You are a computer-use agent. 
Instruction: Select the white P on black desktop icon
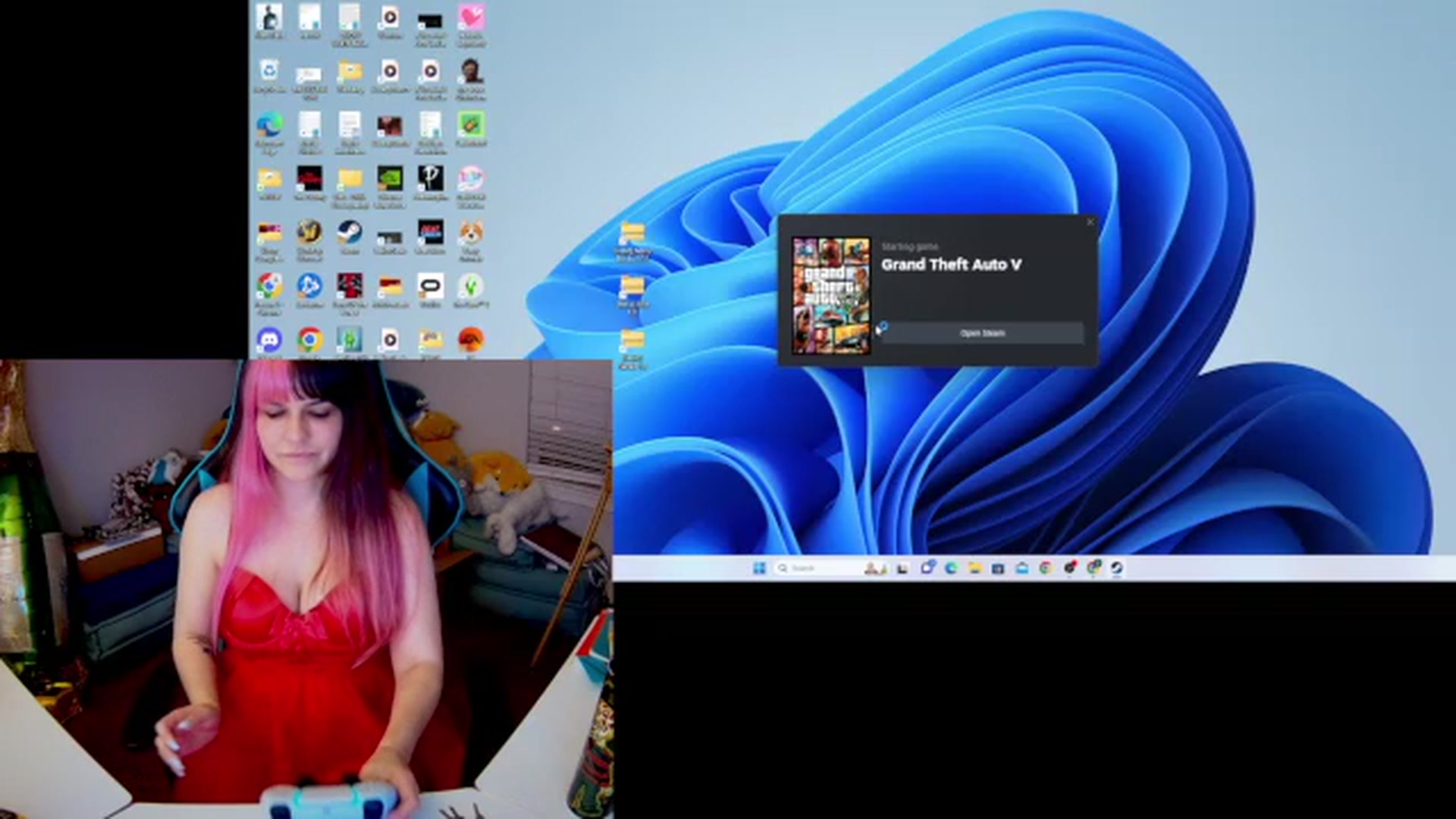(x=431, y=178)
